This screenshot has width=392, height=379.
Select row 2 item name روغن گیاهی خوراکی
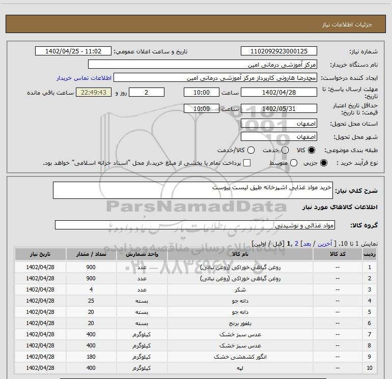pos(240,279)
